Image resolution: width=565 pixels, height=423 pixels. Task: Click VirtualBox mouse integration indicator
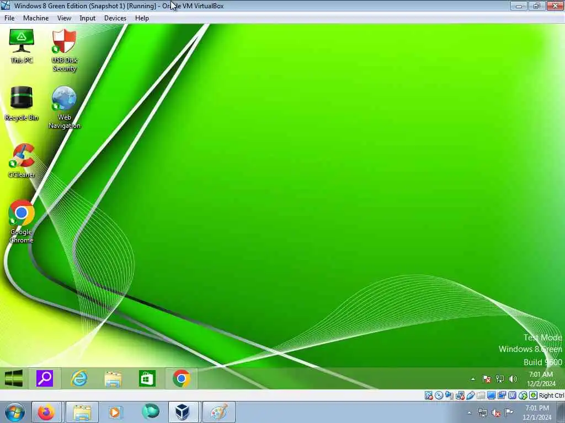tap(523, 395)
